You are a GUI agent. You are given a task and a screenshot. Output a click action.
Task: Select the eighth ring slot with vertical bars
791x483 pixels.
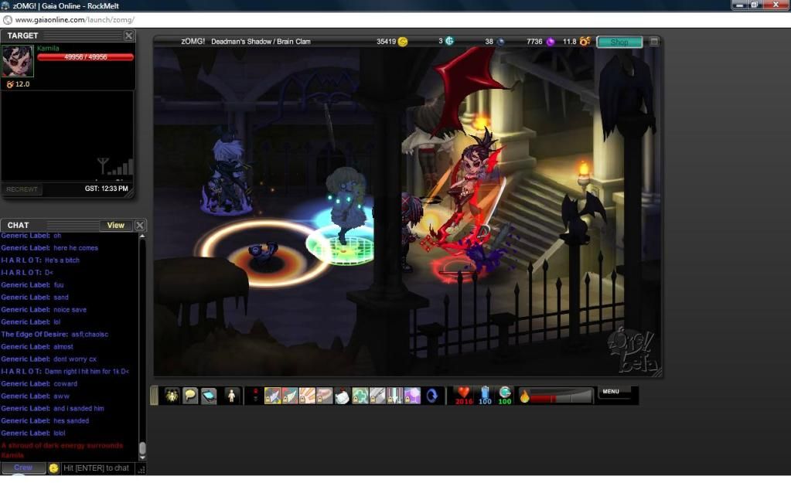pos(394,396)
